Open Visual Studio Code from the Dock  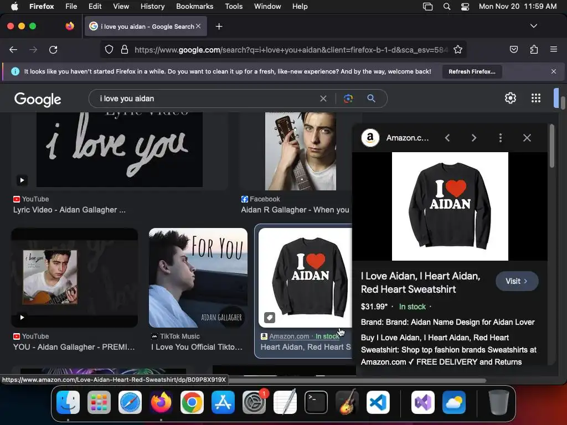378,402
